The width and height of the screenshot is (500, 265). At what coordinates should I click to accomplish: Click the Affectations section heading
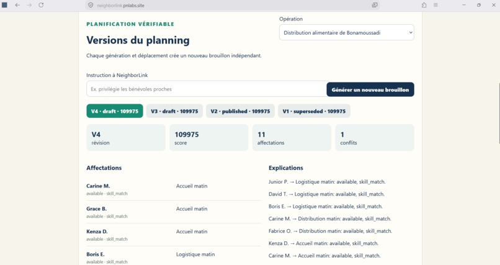coord(104,168)
